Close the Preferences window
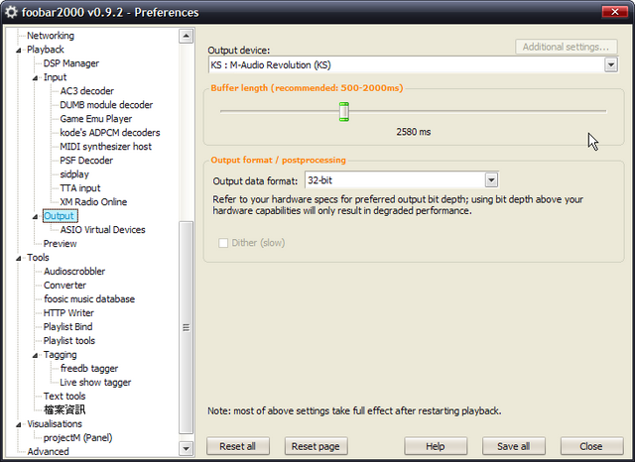 [x=615, y=12]
